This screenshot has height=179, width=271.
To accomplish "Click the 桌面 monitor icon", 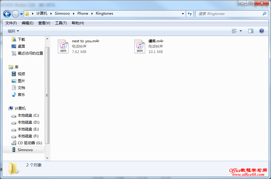I will 14,46.
